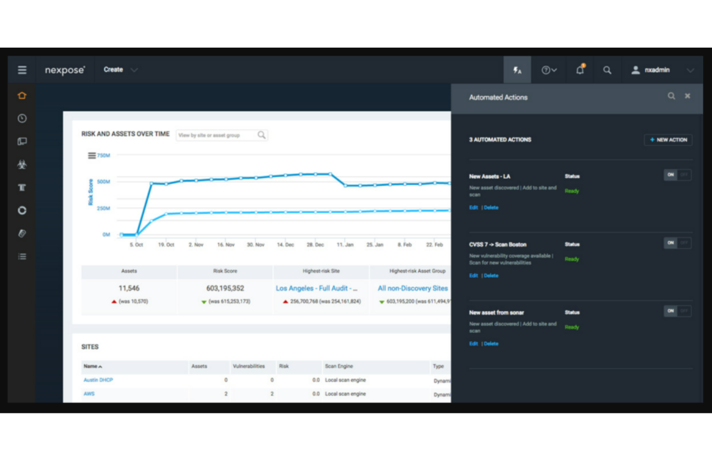This screenshot has height=475, width=712.
Task: Click the Automated Actions lightning bolt icon
Action: click(517, 70)
